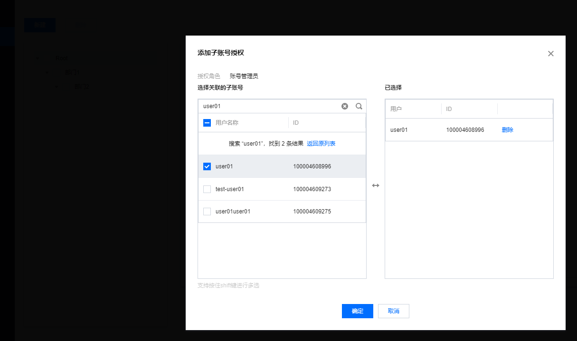Collapse the 部门1 tree node arrow
This screenshot has height=341, width=577.
[47, 73]
